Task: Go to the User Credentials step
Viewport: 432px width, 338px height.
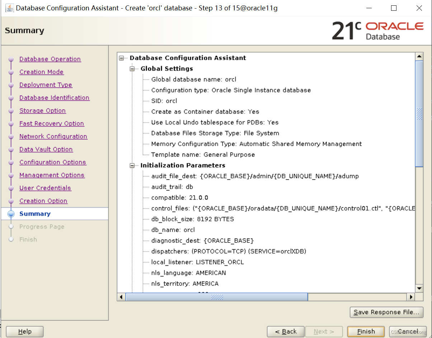Action: point(45,188)
